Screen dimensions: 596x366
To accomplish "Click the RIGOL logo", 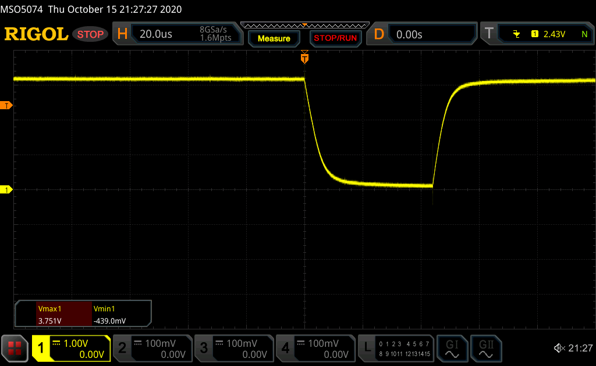I will click(36, 34).
